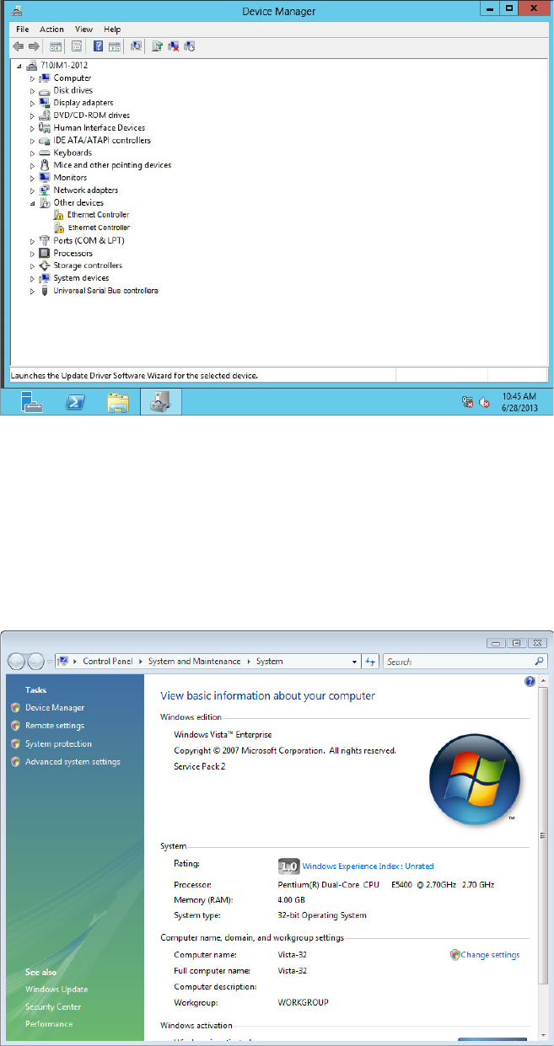This screenshot has width=554, height=1046.
Task: Select the second Ethernet Controller warning icon
Action: (x=59, y=228)
